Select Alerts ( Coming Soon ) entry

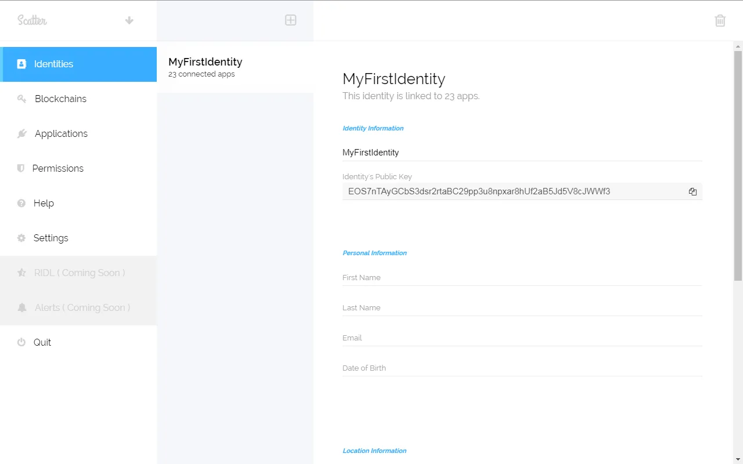[78, 308]
